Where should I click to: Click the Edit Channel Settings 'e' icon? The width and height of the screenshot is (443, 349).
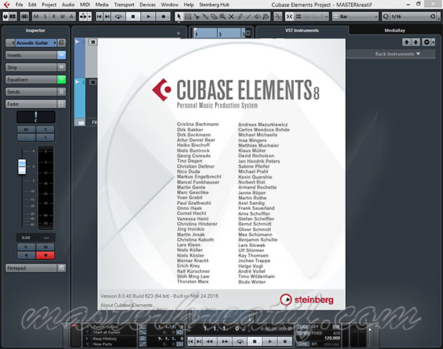tap(61, 43)
